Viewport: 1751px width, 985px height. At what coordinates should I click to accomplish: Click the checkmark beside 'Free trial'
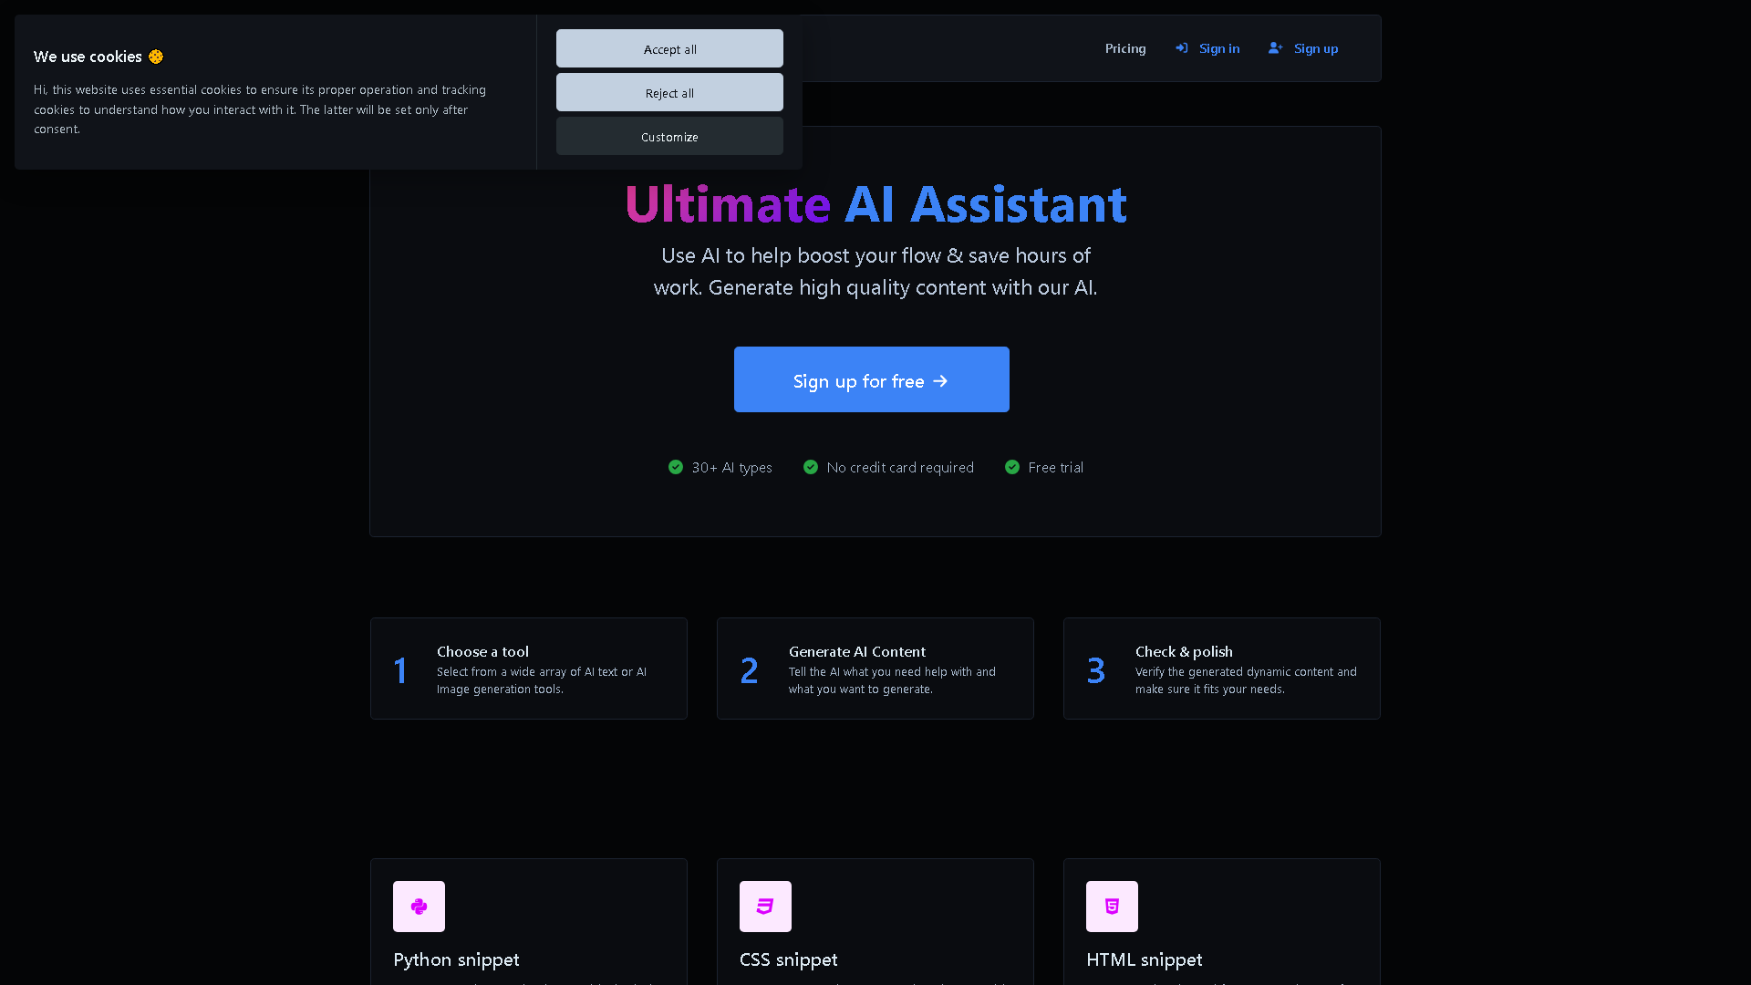pyautogui.click(x=1012, y=467)
